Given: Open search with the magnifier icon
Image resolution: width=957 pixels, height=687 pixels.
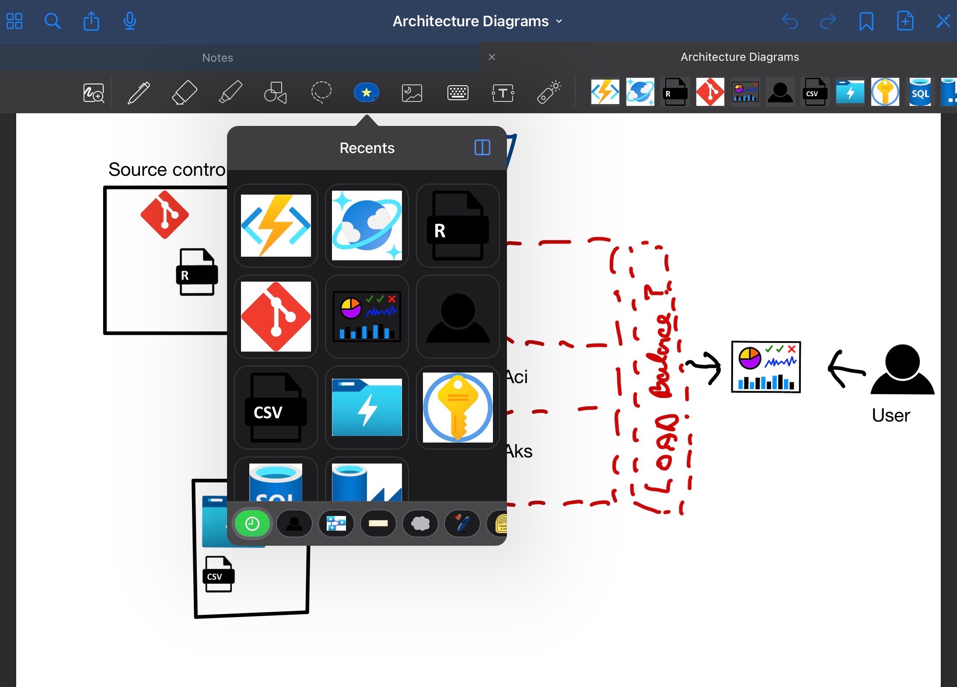Looking at the screenshot, I should point(52,21).
